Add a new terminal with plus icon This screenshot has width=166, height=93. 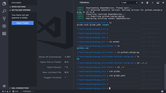[142, 3]
